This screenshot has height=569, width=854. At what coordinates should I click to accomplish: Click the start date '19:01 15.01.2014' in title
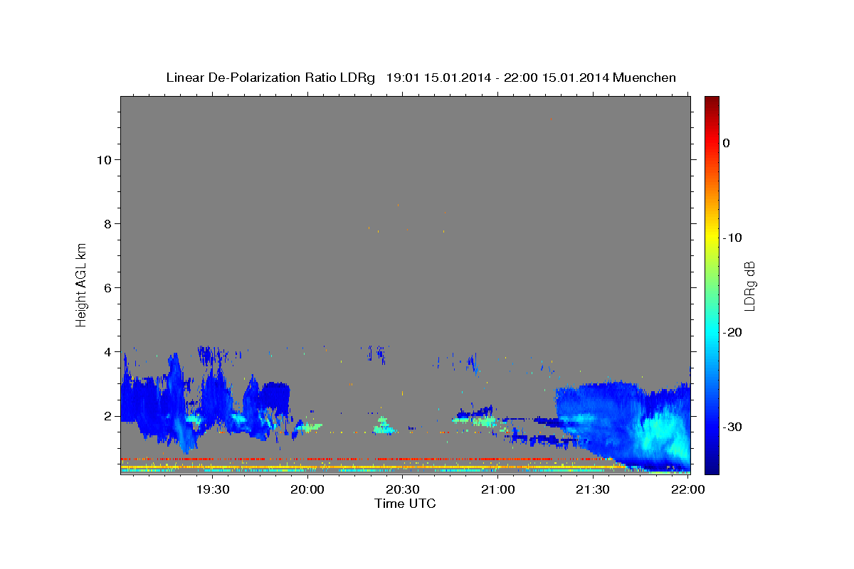click(438, 78)
